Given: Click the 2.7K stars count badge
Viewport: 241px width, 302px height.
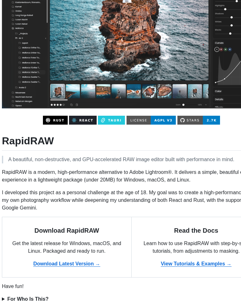Looking at the screenshot, I should (211, 120).
